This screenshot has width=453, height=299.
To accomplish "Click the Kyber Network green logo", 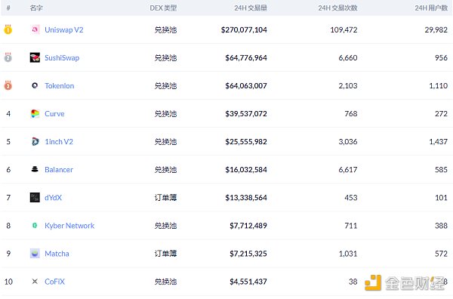I will [x=35, y=225].
